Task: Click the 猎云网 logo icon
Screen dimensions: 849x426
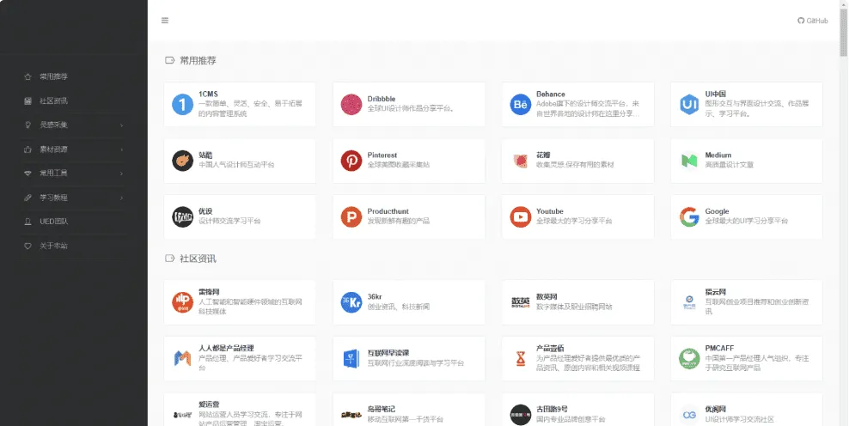Action: 689,302
